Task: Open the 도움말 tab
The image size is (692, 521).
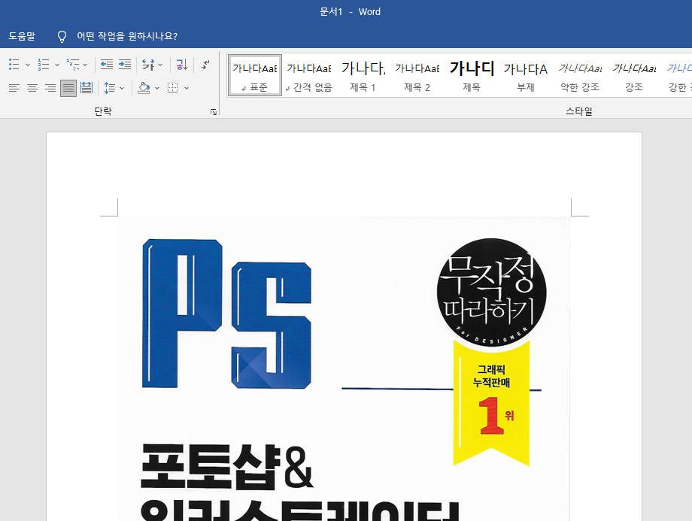Action: (22, 36)
